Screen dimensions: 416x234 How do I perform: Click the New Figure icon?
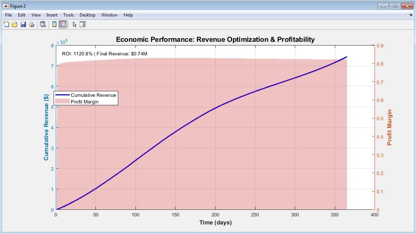click(x=6, y=24)
